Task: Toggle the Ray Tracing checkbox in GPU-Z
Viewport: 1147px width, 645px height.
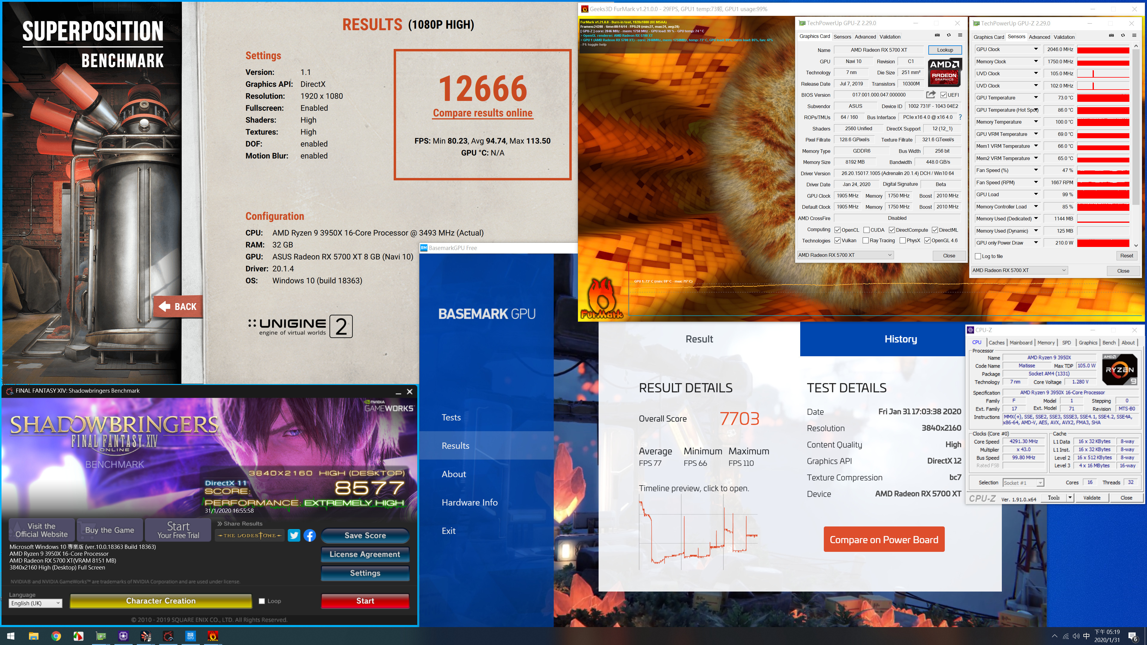Action: [x=866, y=240]
